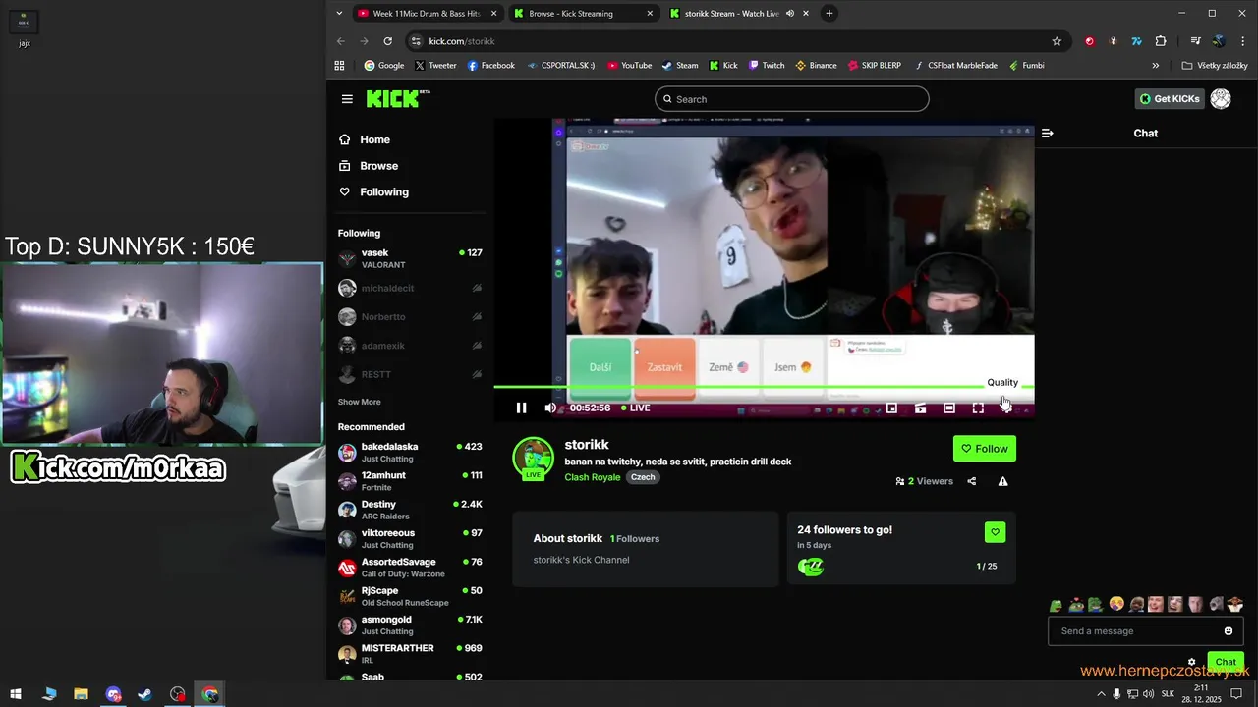Open emoji picker in chat
Viewport: 1258px width, 707px height.
pos(1229,631)
